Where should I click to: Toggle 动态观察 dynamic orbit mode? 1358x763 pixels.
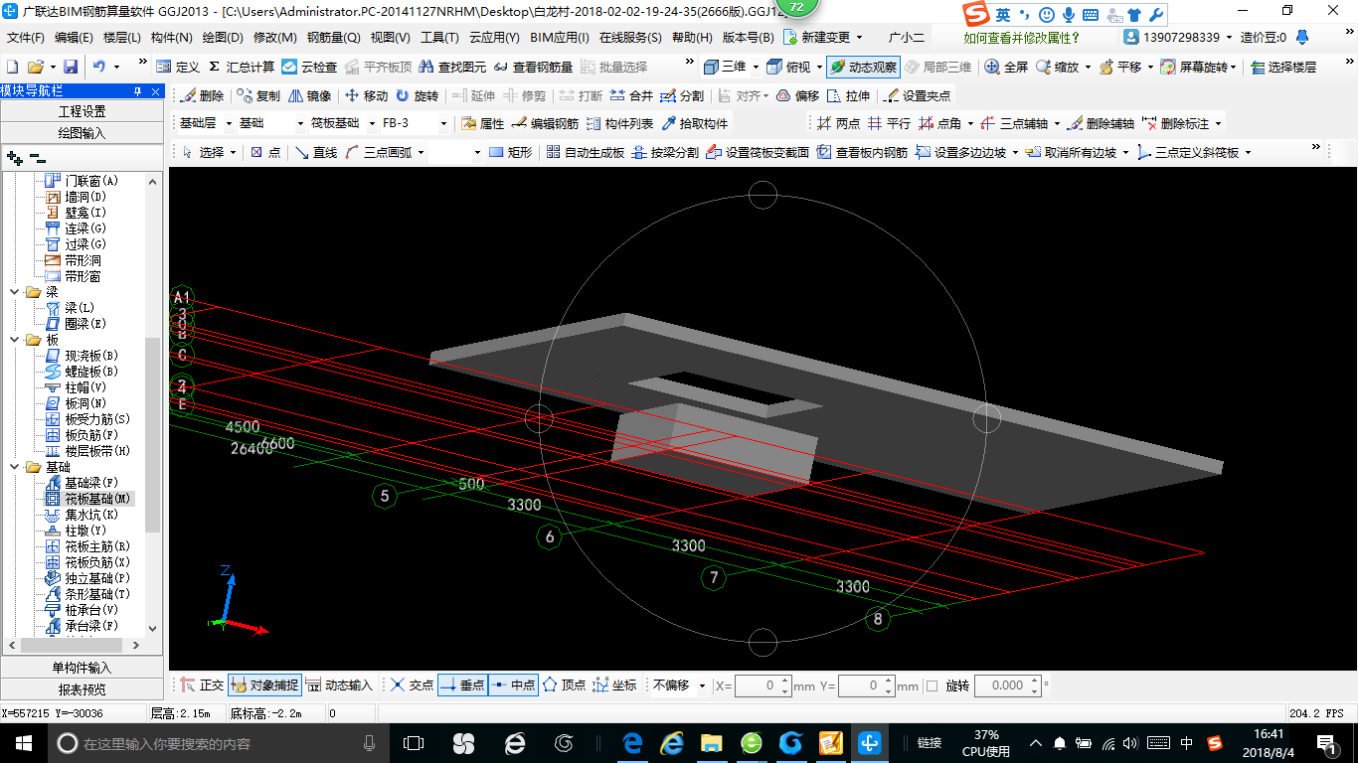click(863, 67)
